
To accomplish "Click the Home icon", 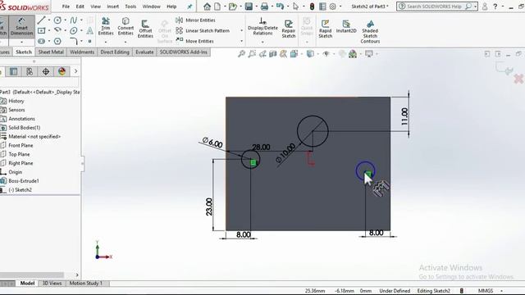I will [x=208, y=7].
